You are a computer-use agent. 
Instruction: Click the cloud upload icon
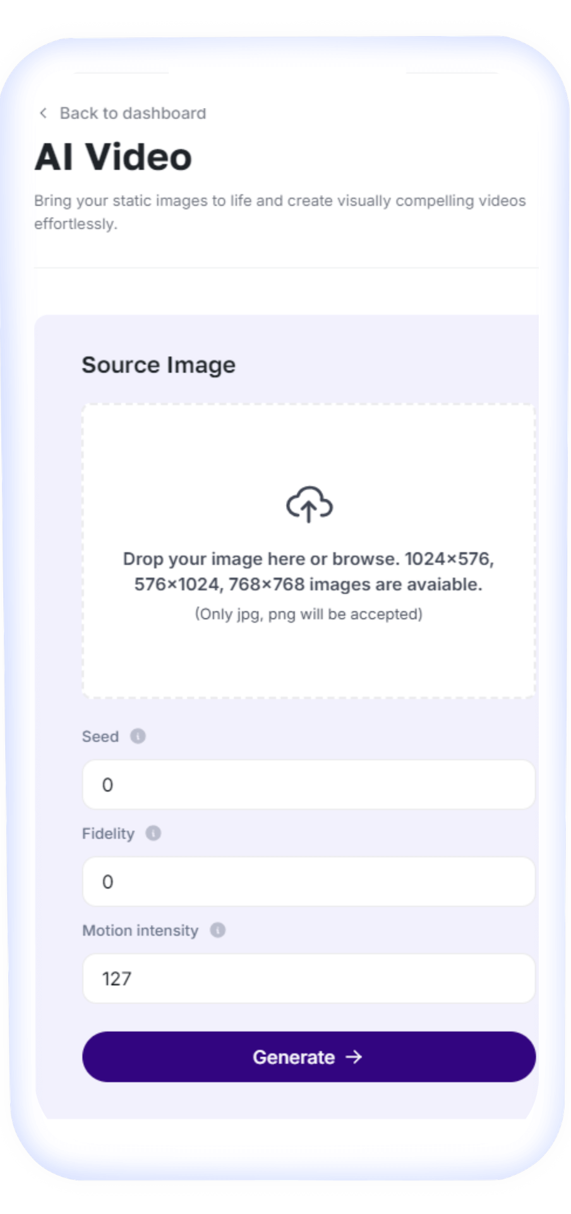tap(309, 504)
